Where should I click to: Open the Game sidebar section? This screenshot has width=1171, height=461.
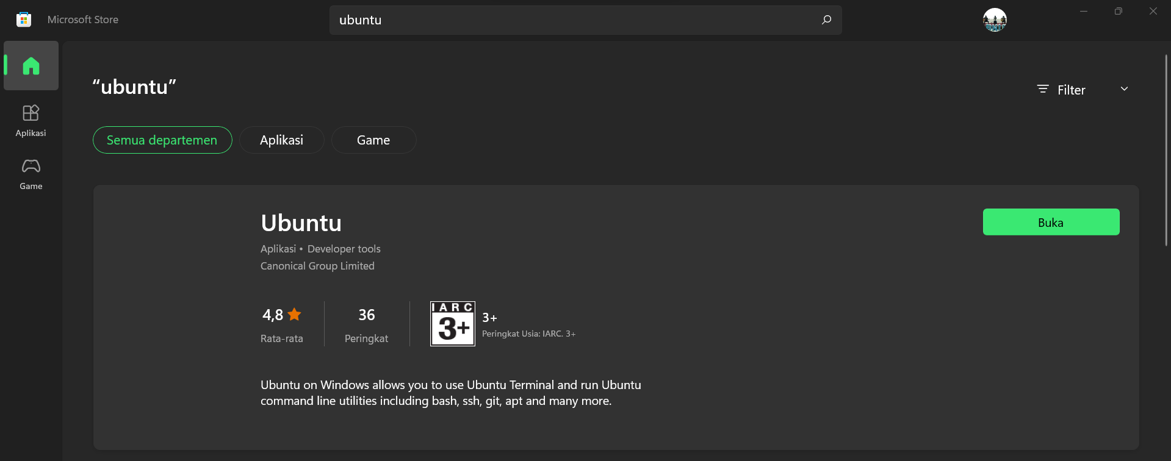coord(31,174)
